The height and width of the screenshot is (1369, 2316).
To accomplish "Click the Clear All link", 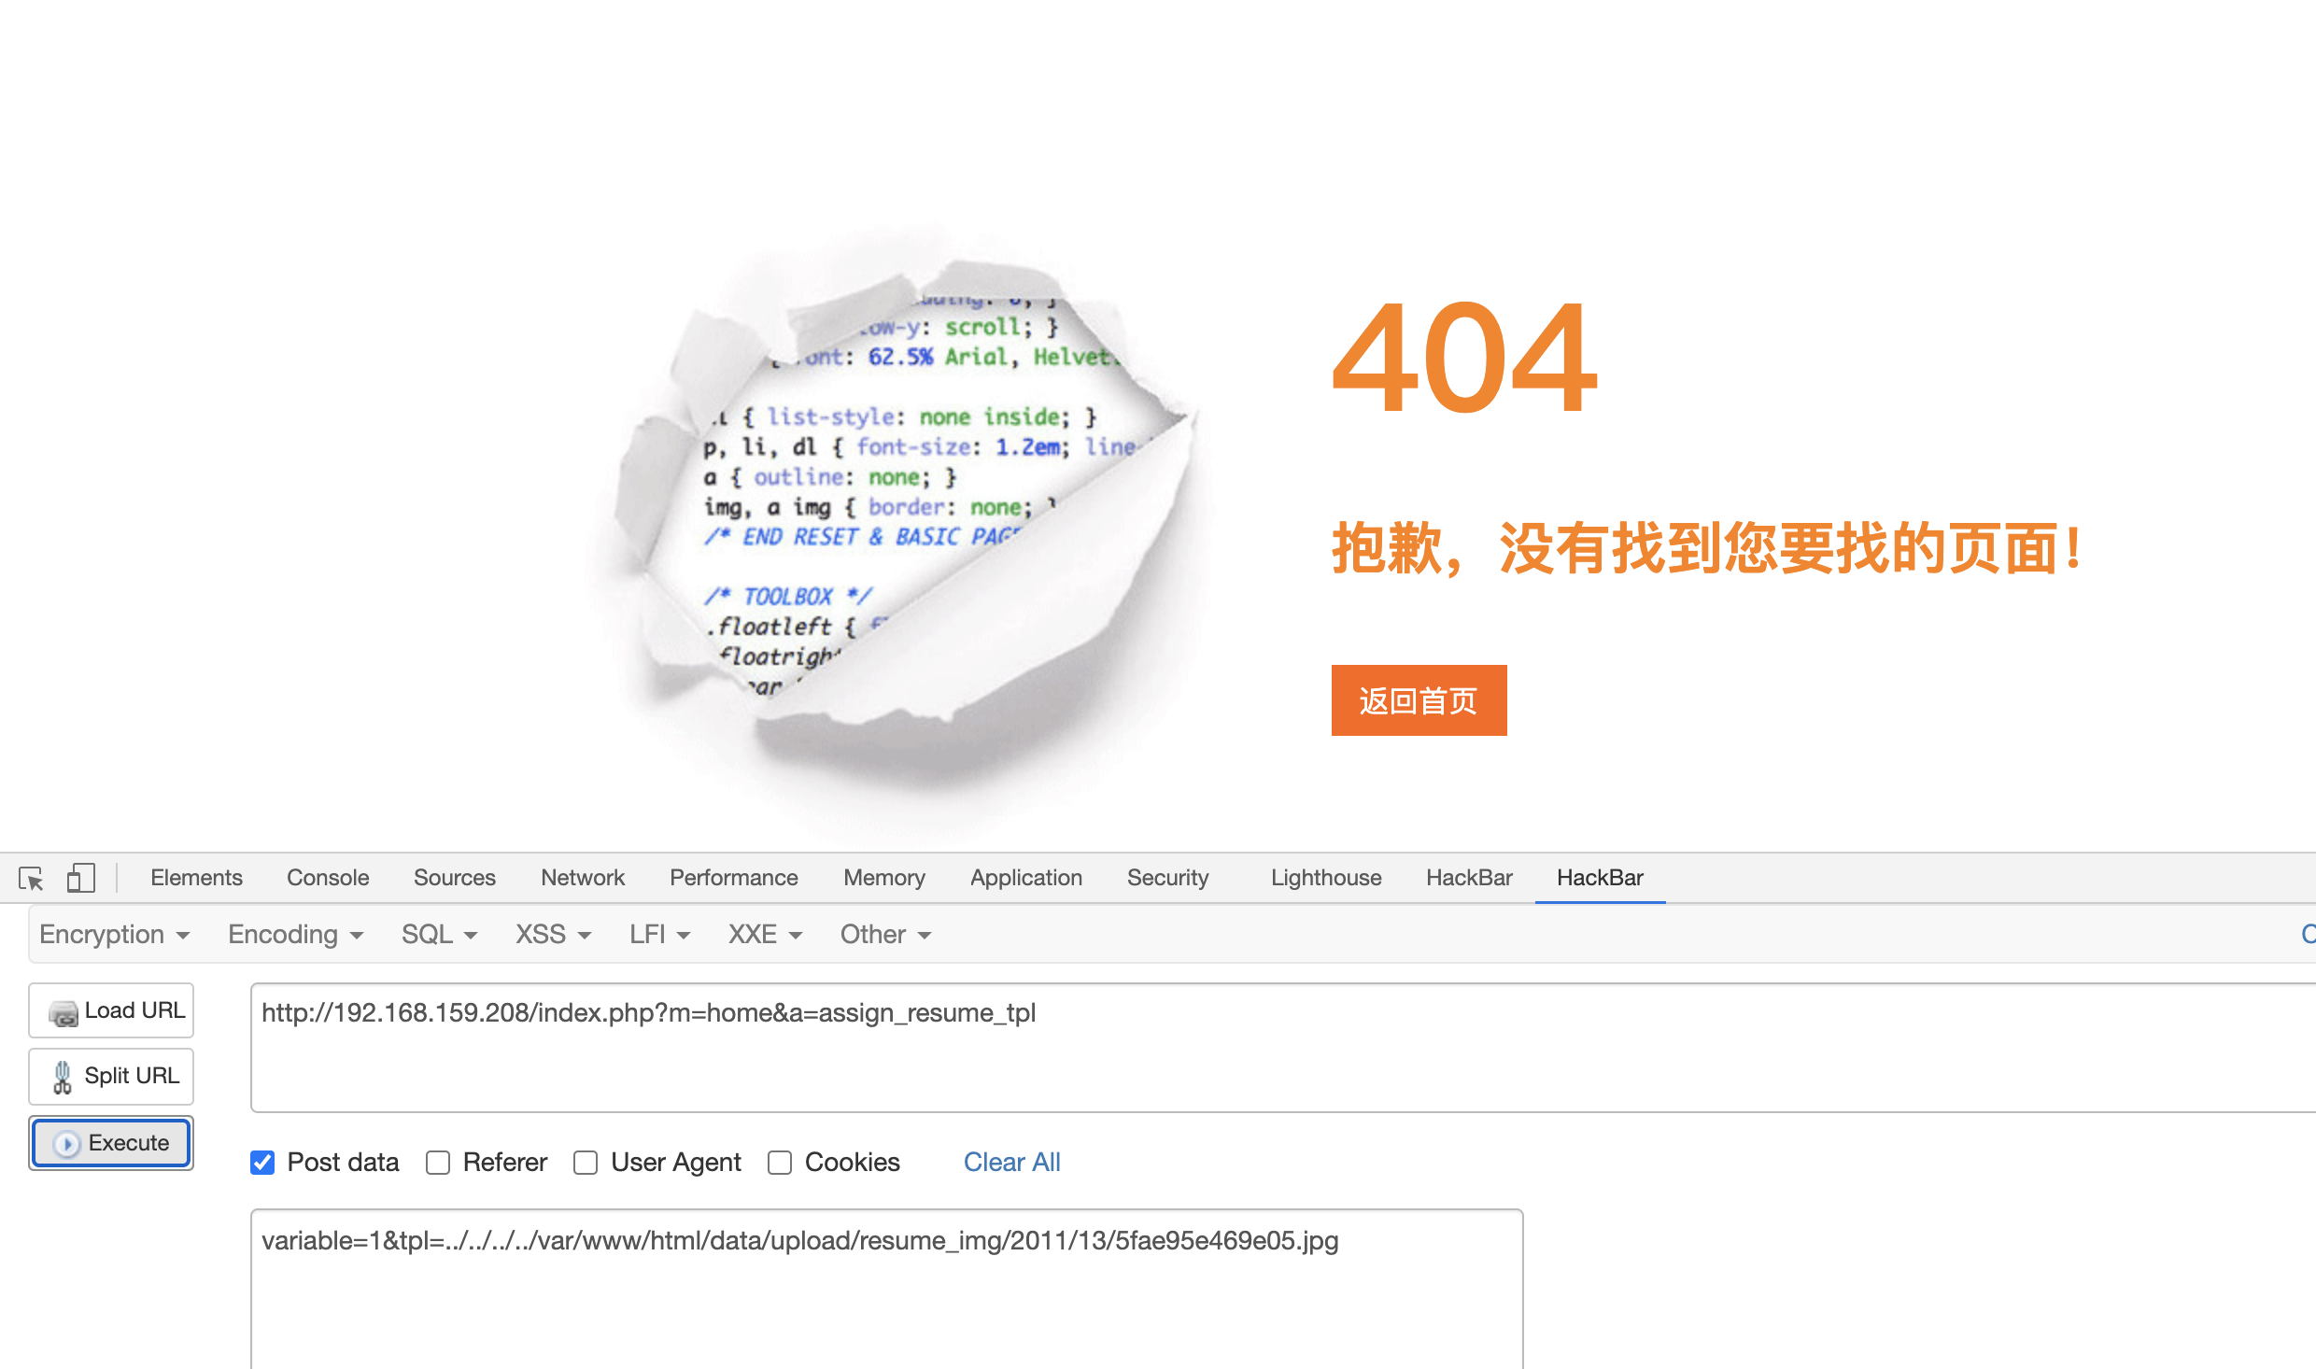I will point(1011,1163).
